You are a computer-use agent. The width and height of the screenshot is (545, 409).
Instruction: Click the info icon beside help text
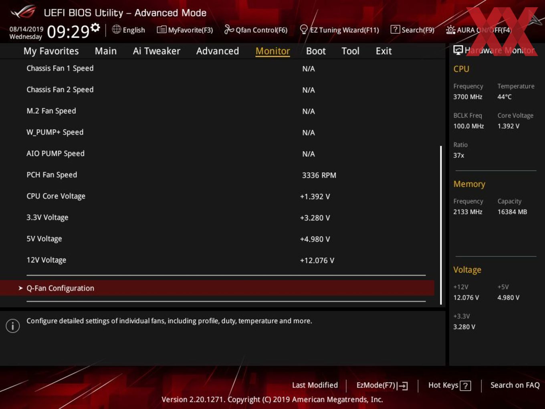13,326
